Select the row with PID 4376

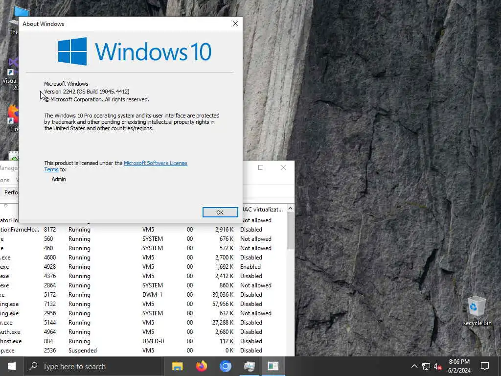[x=143, y=276]
